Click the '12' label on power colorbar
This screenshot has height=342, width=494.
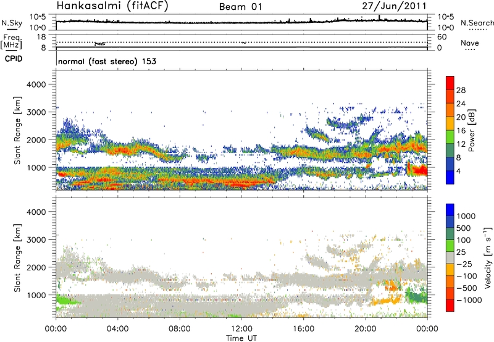461,144
